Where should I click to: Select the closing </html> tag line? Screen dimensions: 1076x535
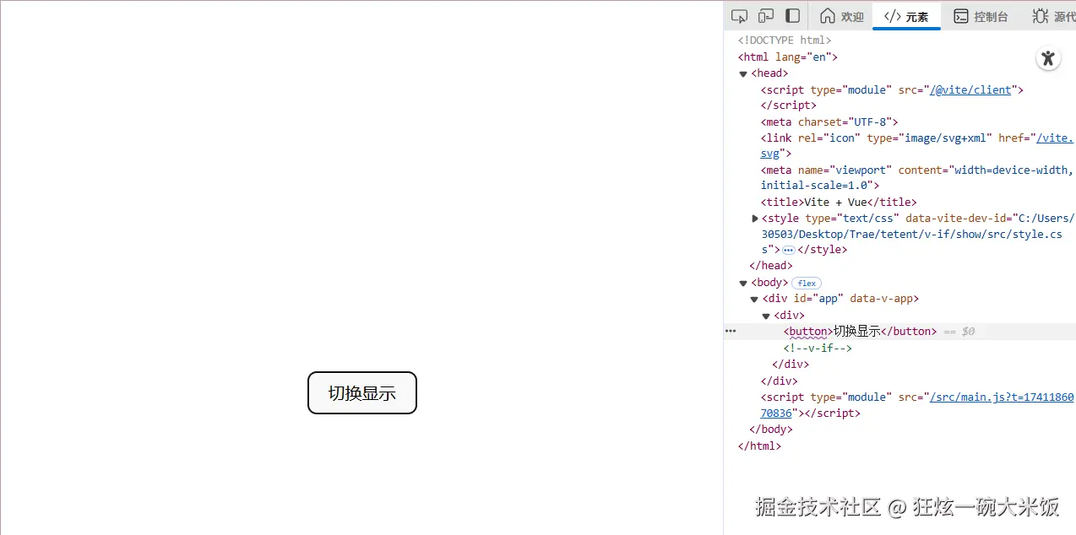point(760,446)
